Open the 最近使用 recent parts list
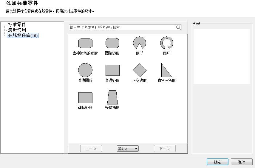The image size is (255, 168). pos(17,30)
